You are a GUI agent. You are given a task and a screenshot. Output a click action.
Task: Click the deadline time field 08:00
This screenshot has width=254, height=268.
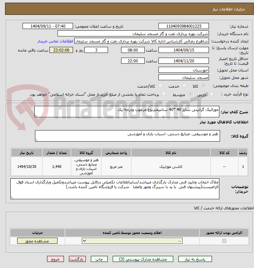click(x=133, y=50)
